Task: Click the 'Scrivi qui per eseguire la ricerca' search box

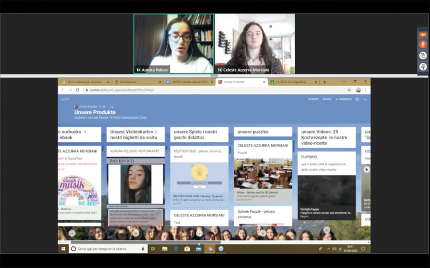Action: tap(108, 249)
